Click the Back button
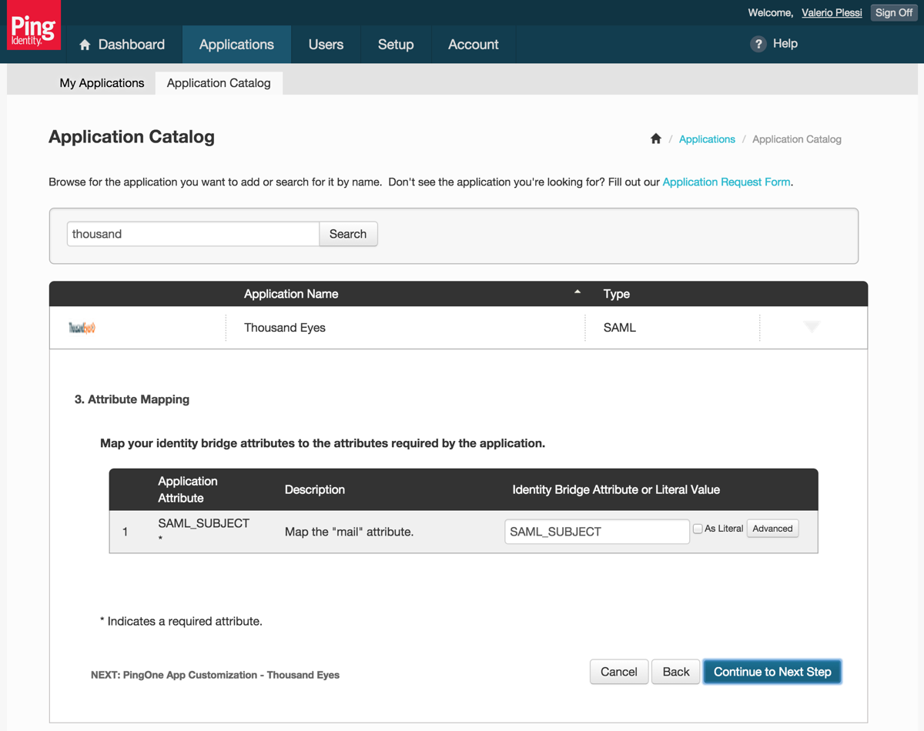 [676, 672]
